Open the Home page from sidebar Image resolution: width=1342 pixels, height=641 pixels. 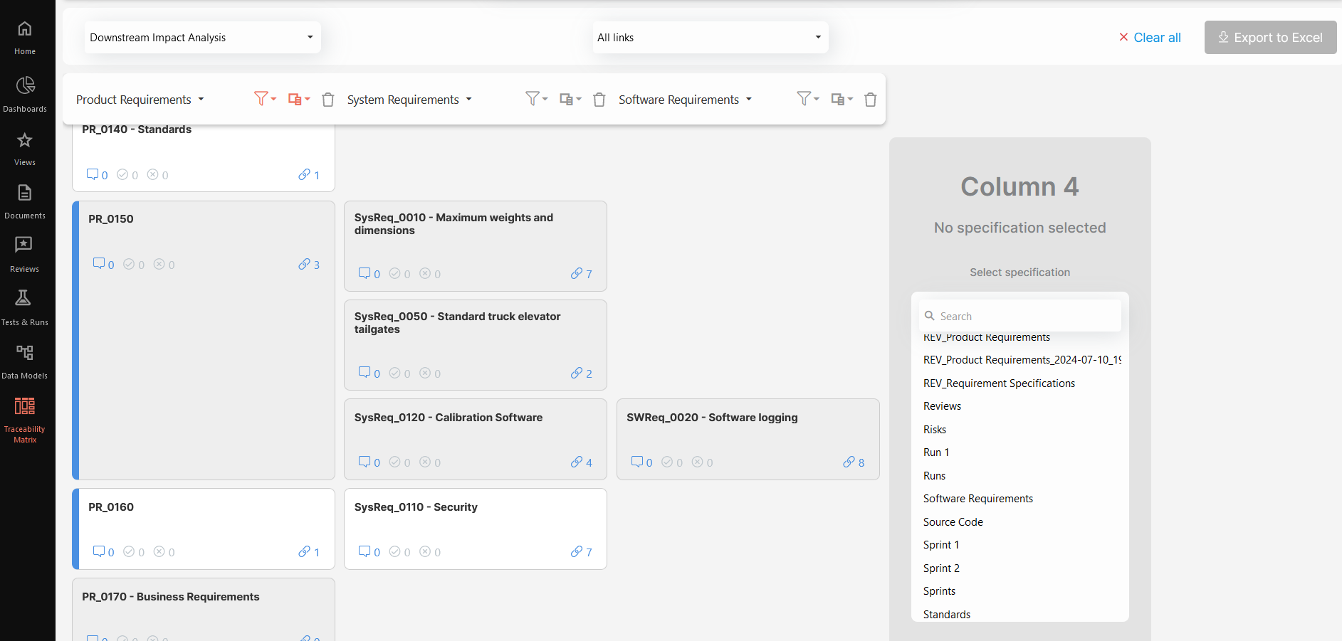point(25,38)
